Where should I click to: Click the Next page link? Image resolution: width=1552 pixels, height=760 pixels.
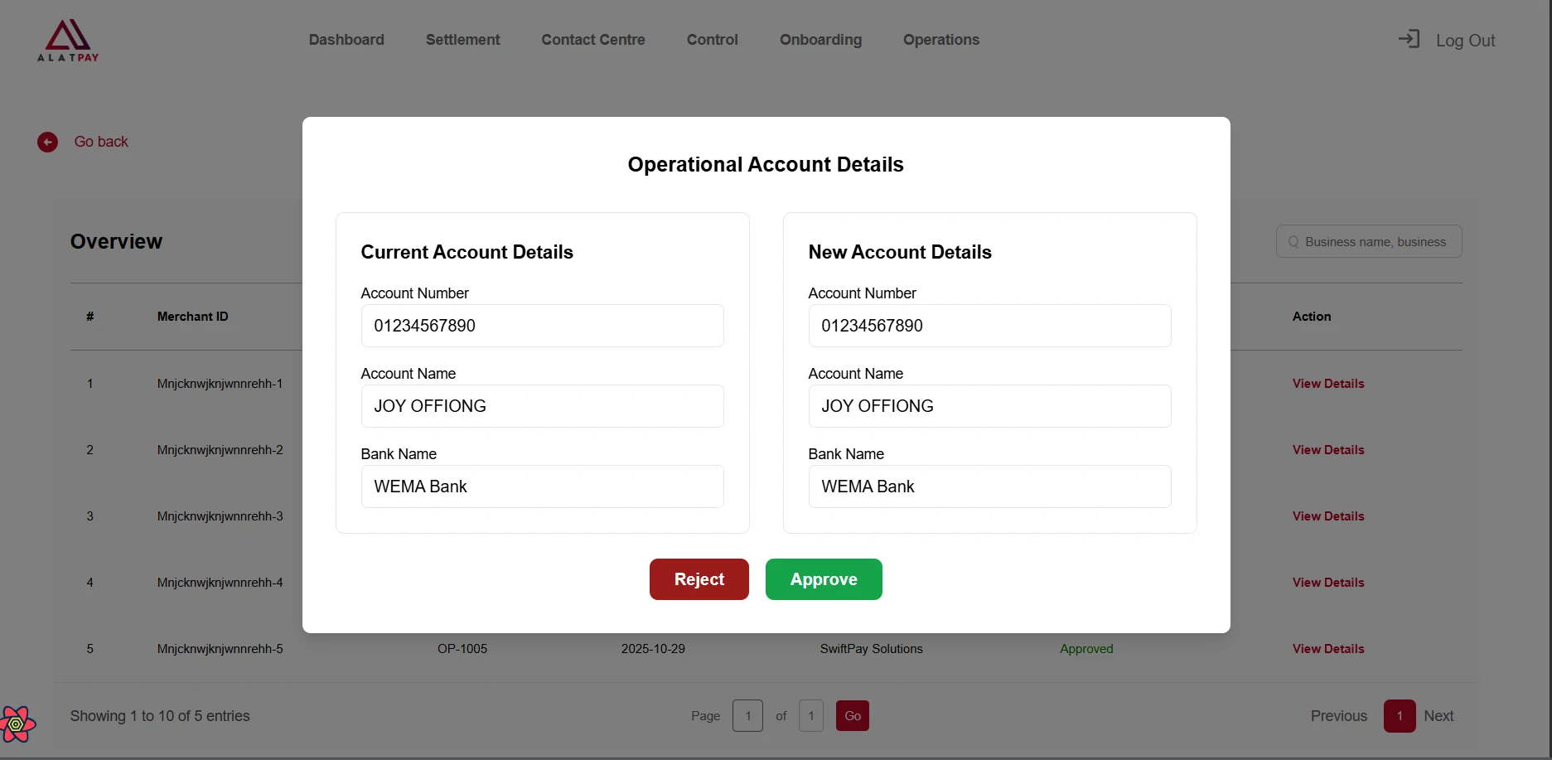pyautogui.click(x=1438, y=716)
